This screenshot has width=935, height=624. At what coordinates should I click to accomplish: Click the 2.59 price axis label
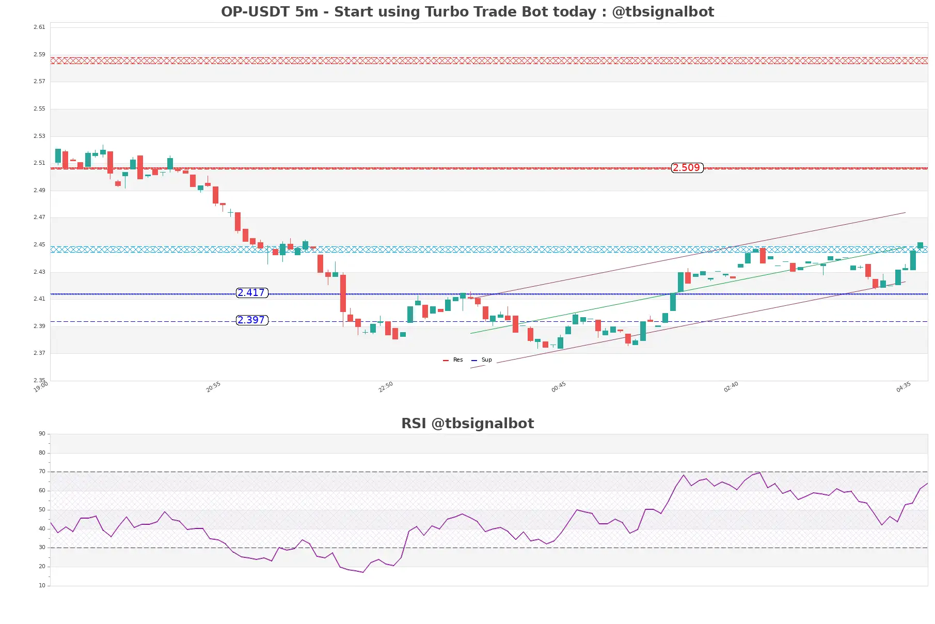39,54
